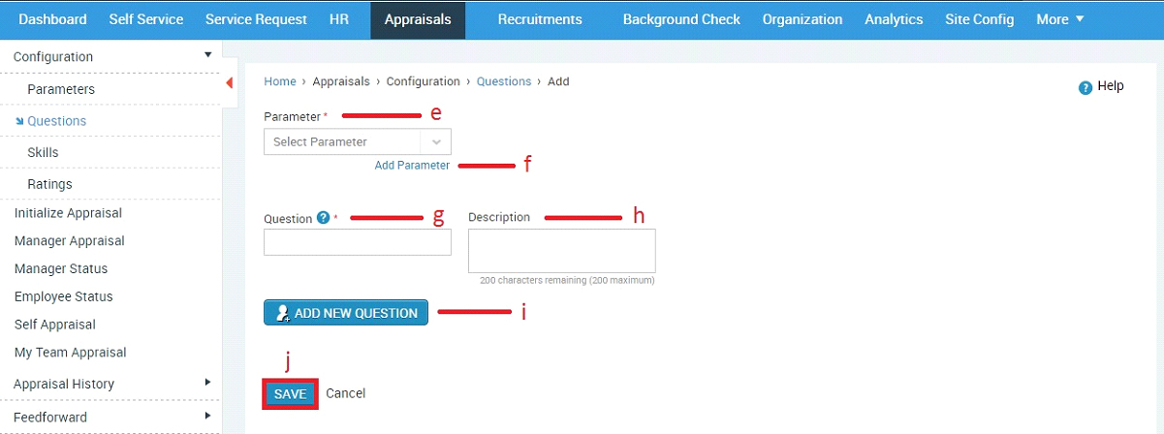Go to the Dashboard tab
This screenshot has width=1164, height=434.
click(52, 19)
